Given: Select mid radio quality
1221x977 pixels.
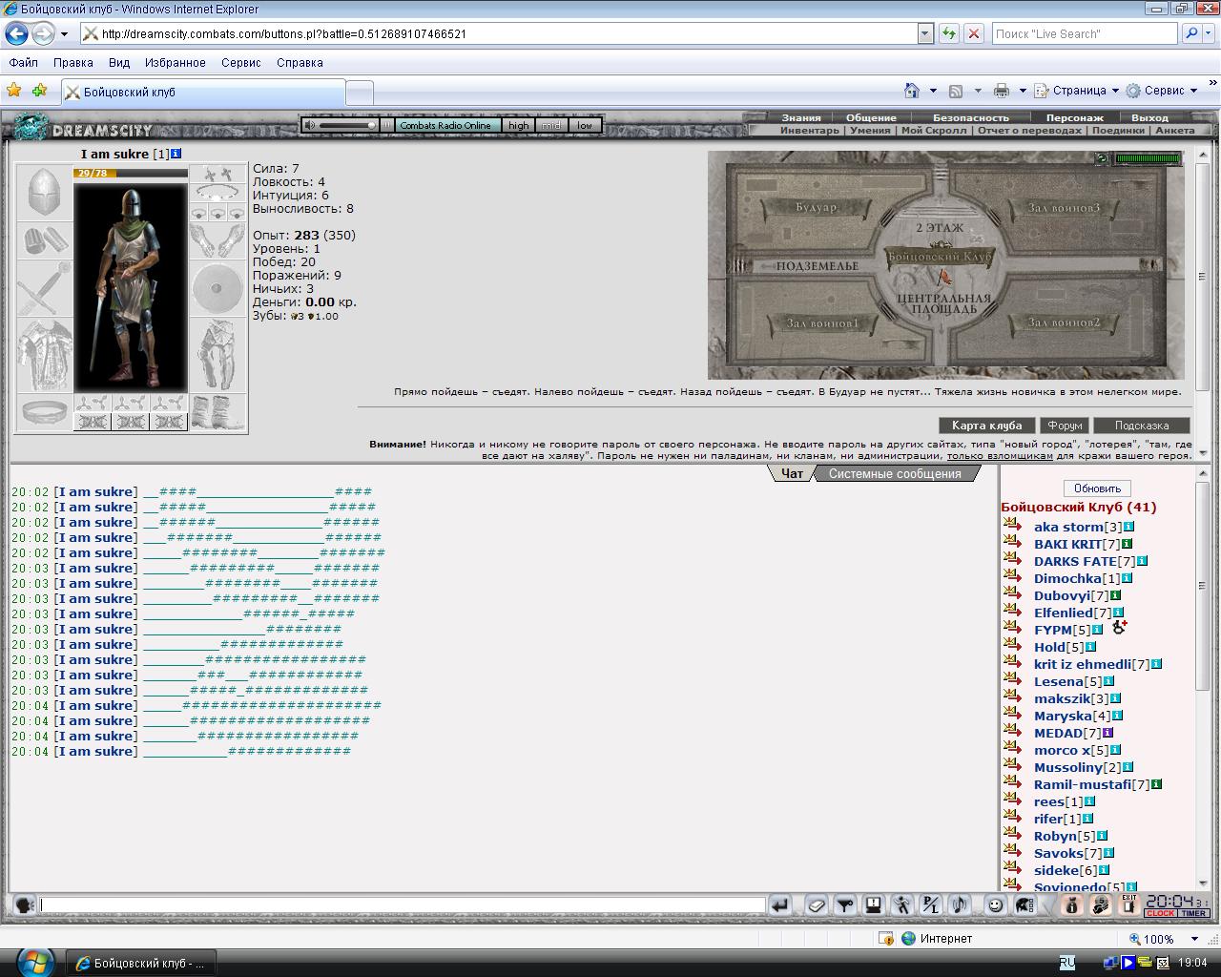Looking at the screenshot, I should (x=551, y=125).
